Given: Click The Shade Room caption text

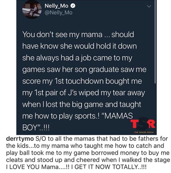Looking at the screenshot, I should coord(144,132).
